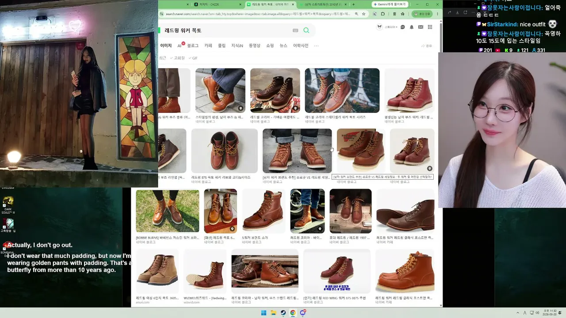This screenshot has height=318, width=566.
Task: Expand the more categories ellipsis menu
Action: coord(316,45)
